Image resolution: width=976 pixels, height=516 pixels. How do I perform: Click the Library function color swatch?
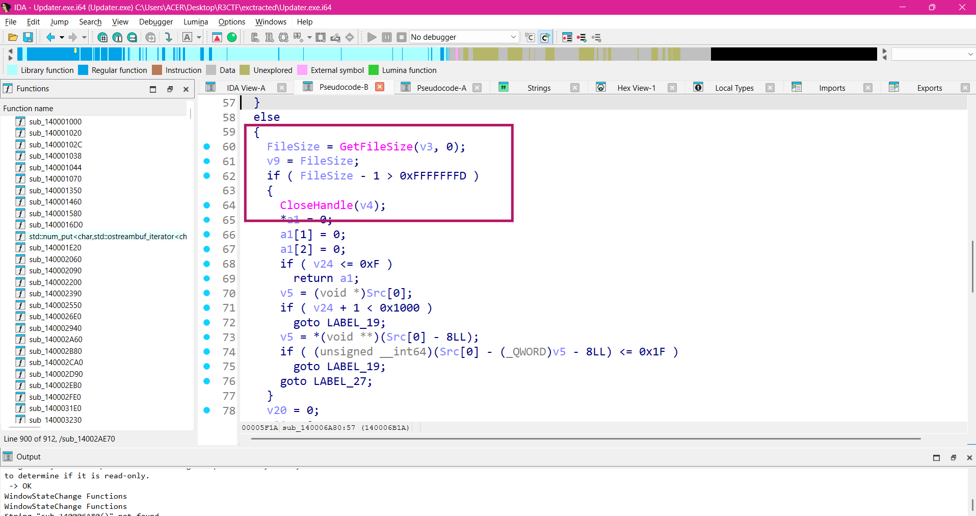point(12,70)
